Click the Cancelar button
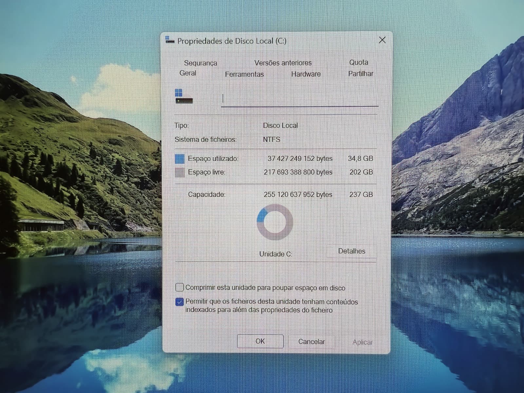 point(311,342)
